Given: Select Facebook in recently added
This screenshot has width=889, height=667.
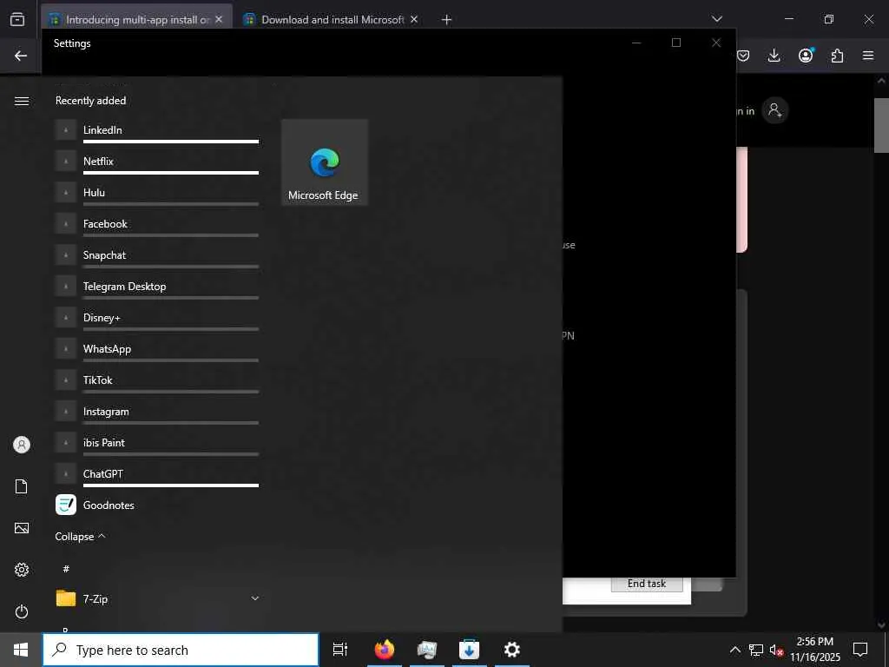Looking at the screenshot, I should 157,223.
